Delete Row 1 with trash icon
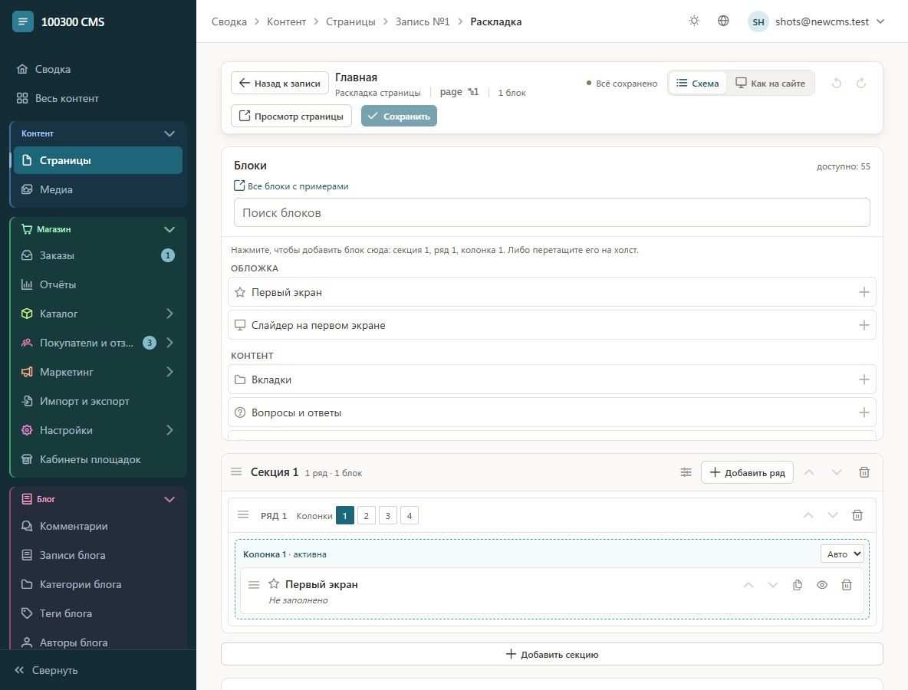This screenshot has width=908, height=690. (857, 515)
